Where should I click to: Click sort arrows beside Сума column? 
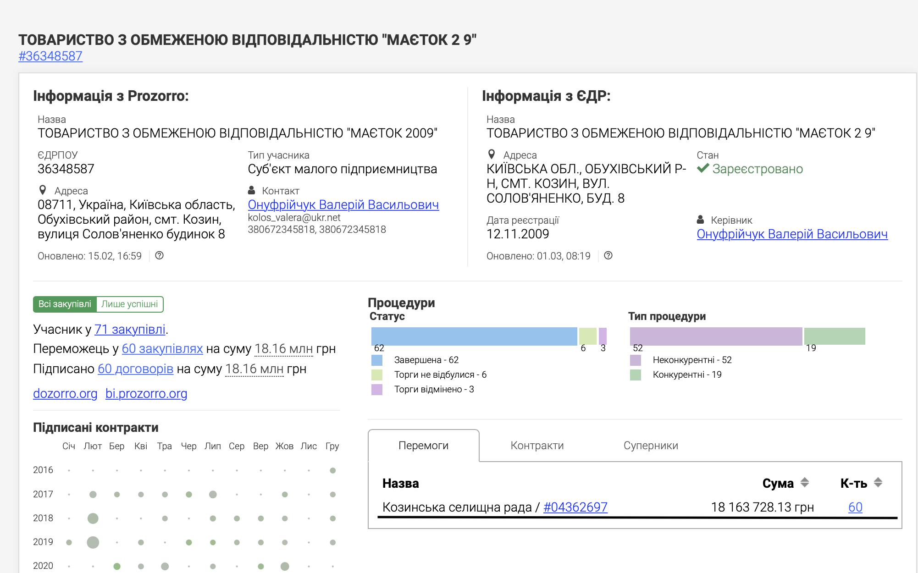(x=804, y=483)
